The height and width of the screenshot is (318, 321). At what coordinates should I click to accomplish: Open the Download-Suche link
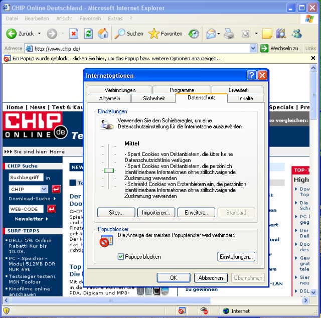[x=32, y=199]
